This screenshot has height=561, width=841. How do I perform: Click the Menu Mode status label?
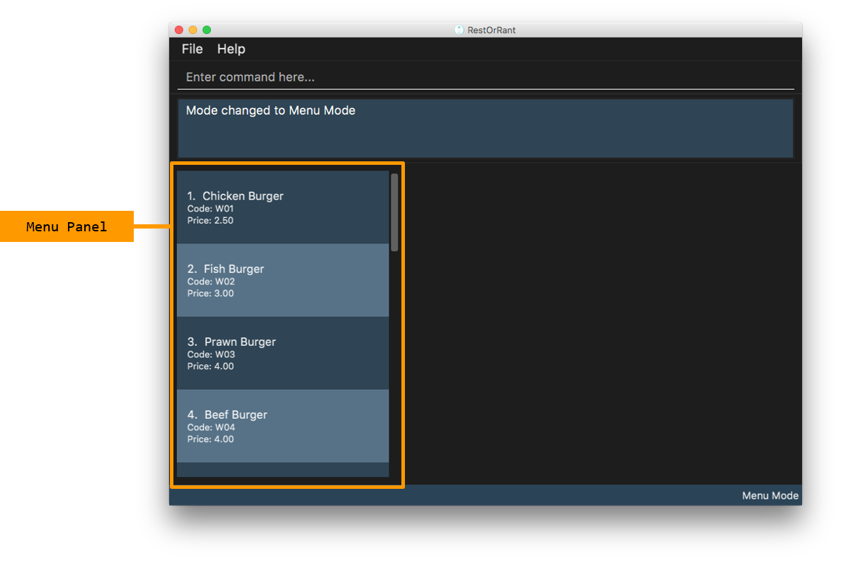coord(770,496)
